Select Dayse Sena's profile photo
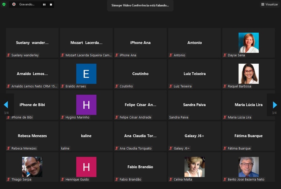Viewport: 281px width, 189px height. (249, 43)
